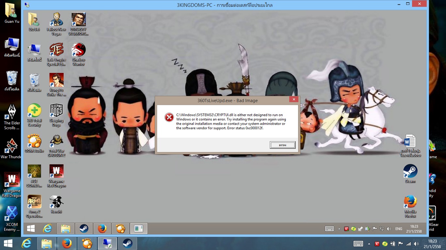Open the Mozilla Firefox desktop shortcut
446x250 pixels.
point(410,206)
